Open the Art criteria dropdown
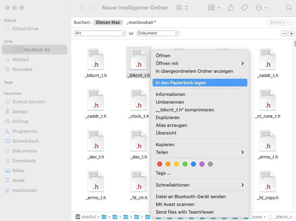Viewport: 296px width, 221px height. tap(100, 33)
